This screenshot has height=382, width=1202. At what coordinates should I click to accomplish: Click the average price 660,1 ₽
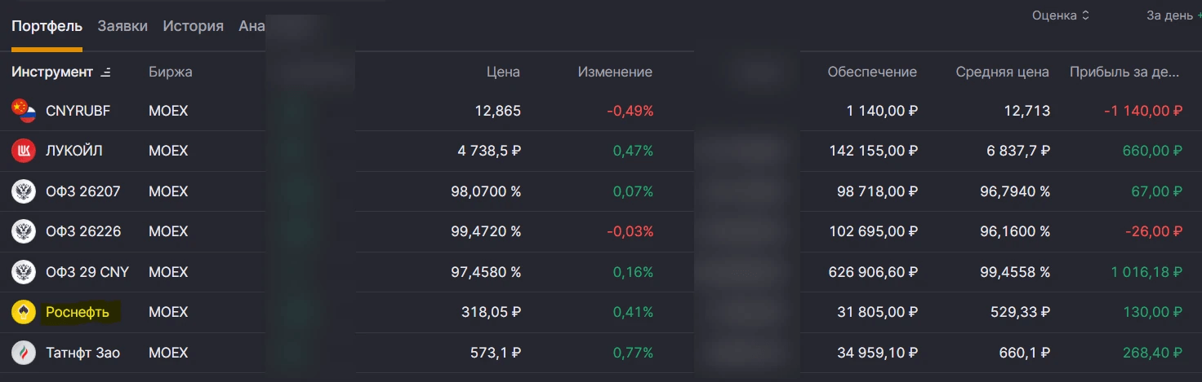1025,353
